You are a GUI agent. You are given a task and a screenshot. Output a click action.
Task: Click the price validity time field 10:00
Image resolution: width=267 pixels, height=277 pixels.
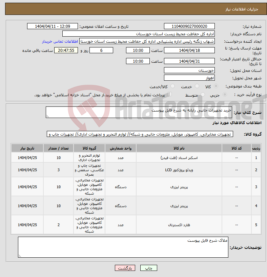click(x=138, y=61)
